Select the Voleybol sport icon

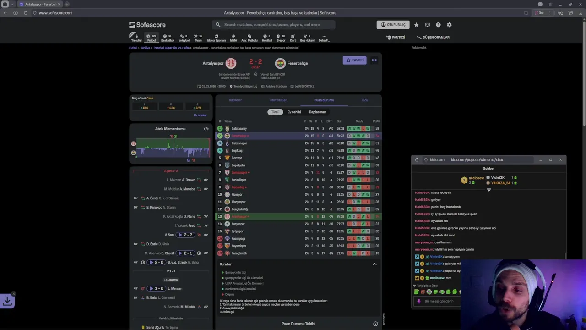pos(184,38)
